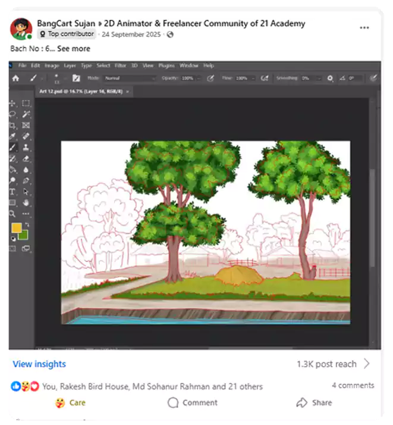Select the Eraser tool
This screenshot has height=425, width=393.
click(26, 159)
